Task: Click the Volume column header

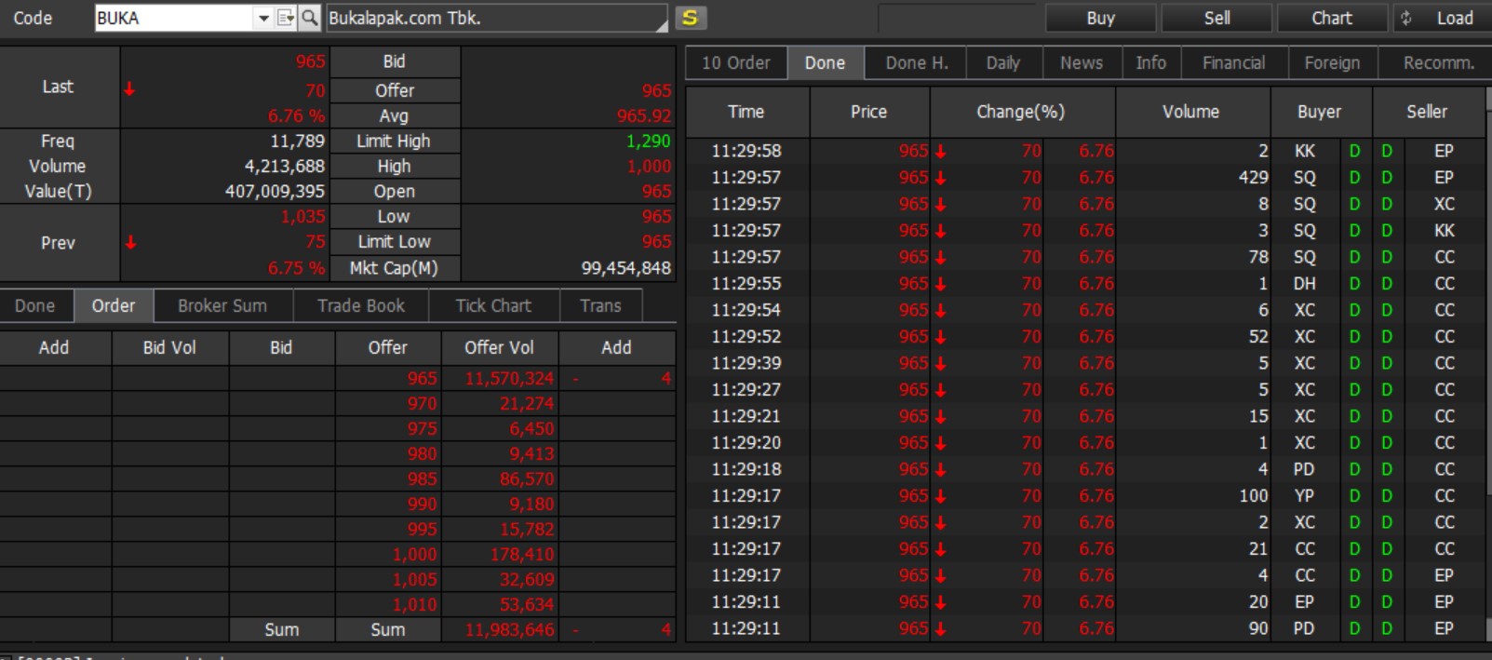Action: (1190, 112)
